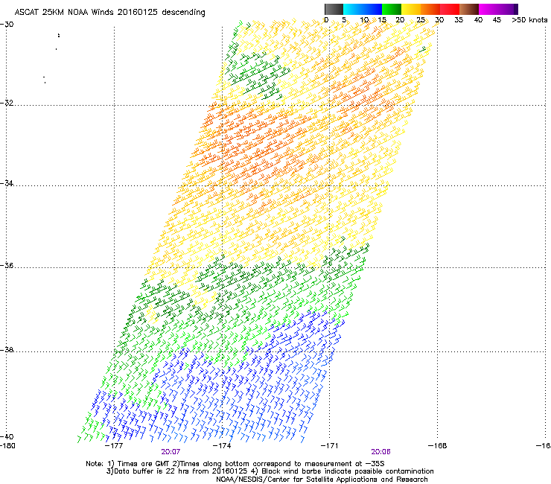The height and width of the screenshot is (484, 551).
Task: Click the red 30-35 knots legend swatch
Action: click(x=450, y=9)
